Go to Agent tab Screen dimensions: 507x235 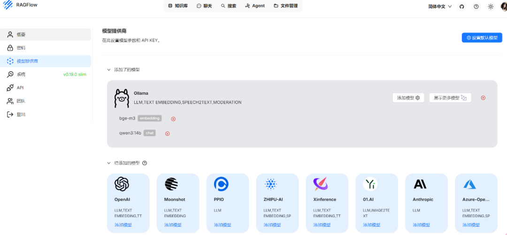(255, 6)
